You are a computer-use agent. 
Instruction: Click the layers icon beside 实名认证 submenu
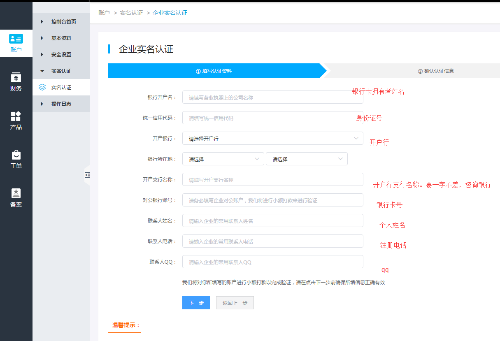tap(42, 87)
